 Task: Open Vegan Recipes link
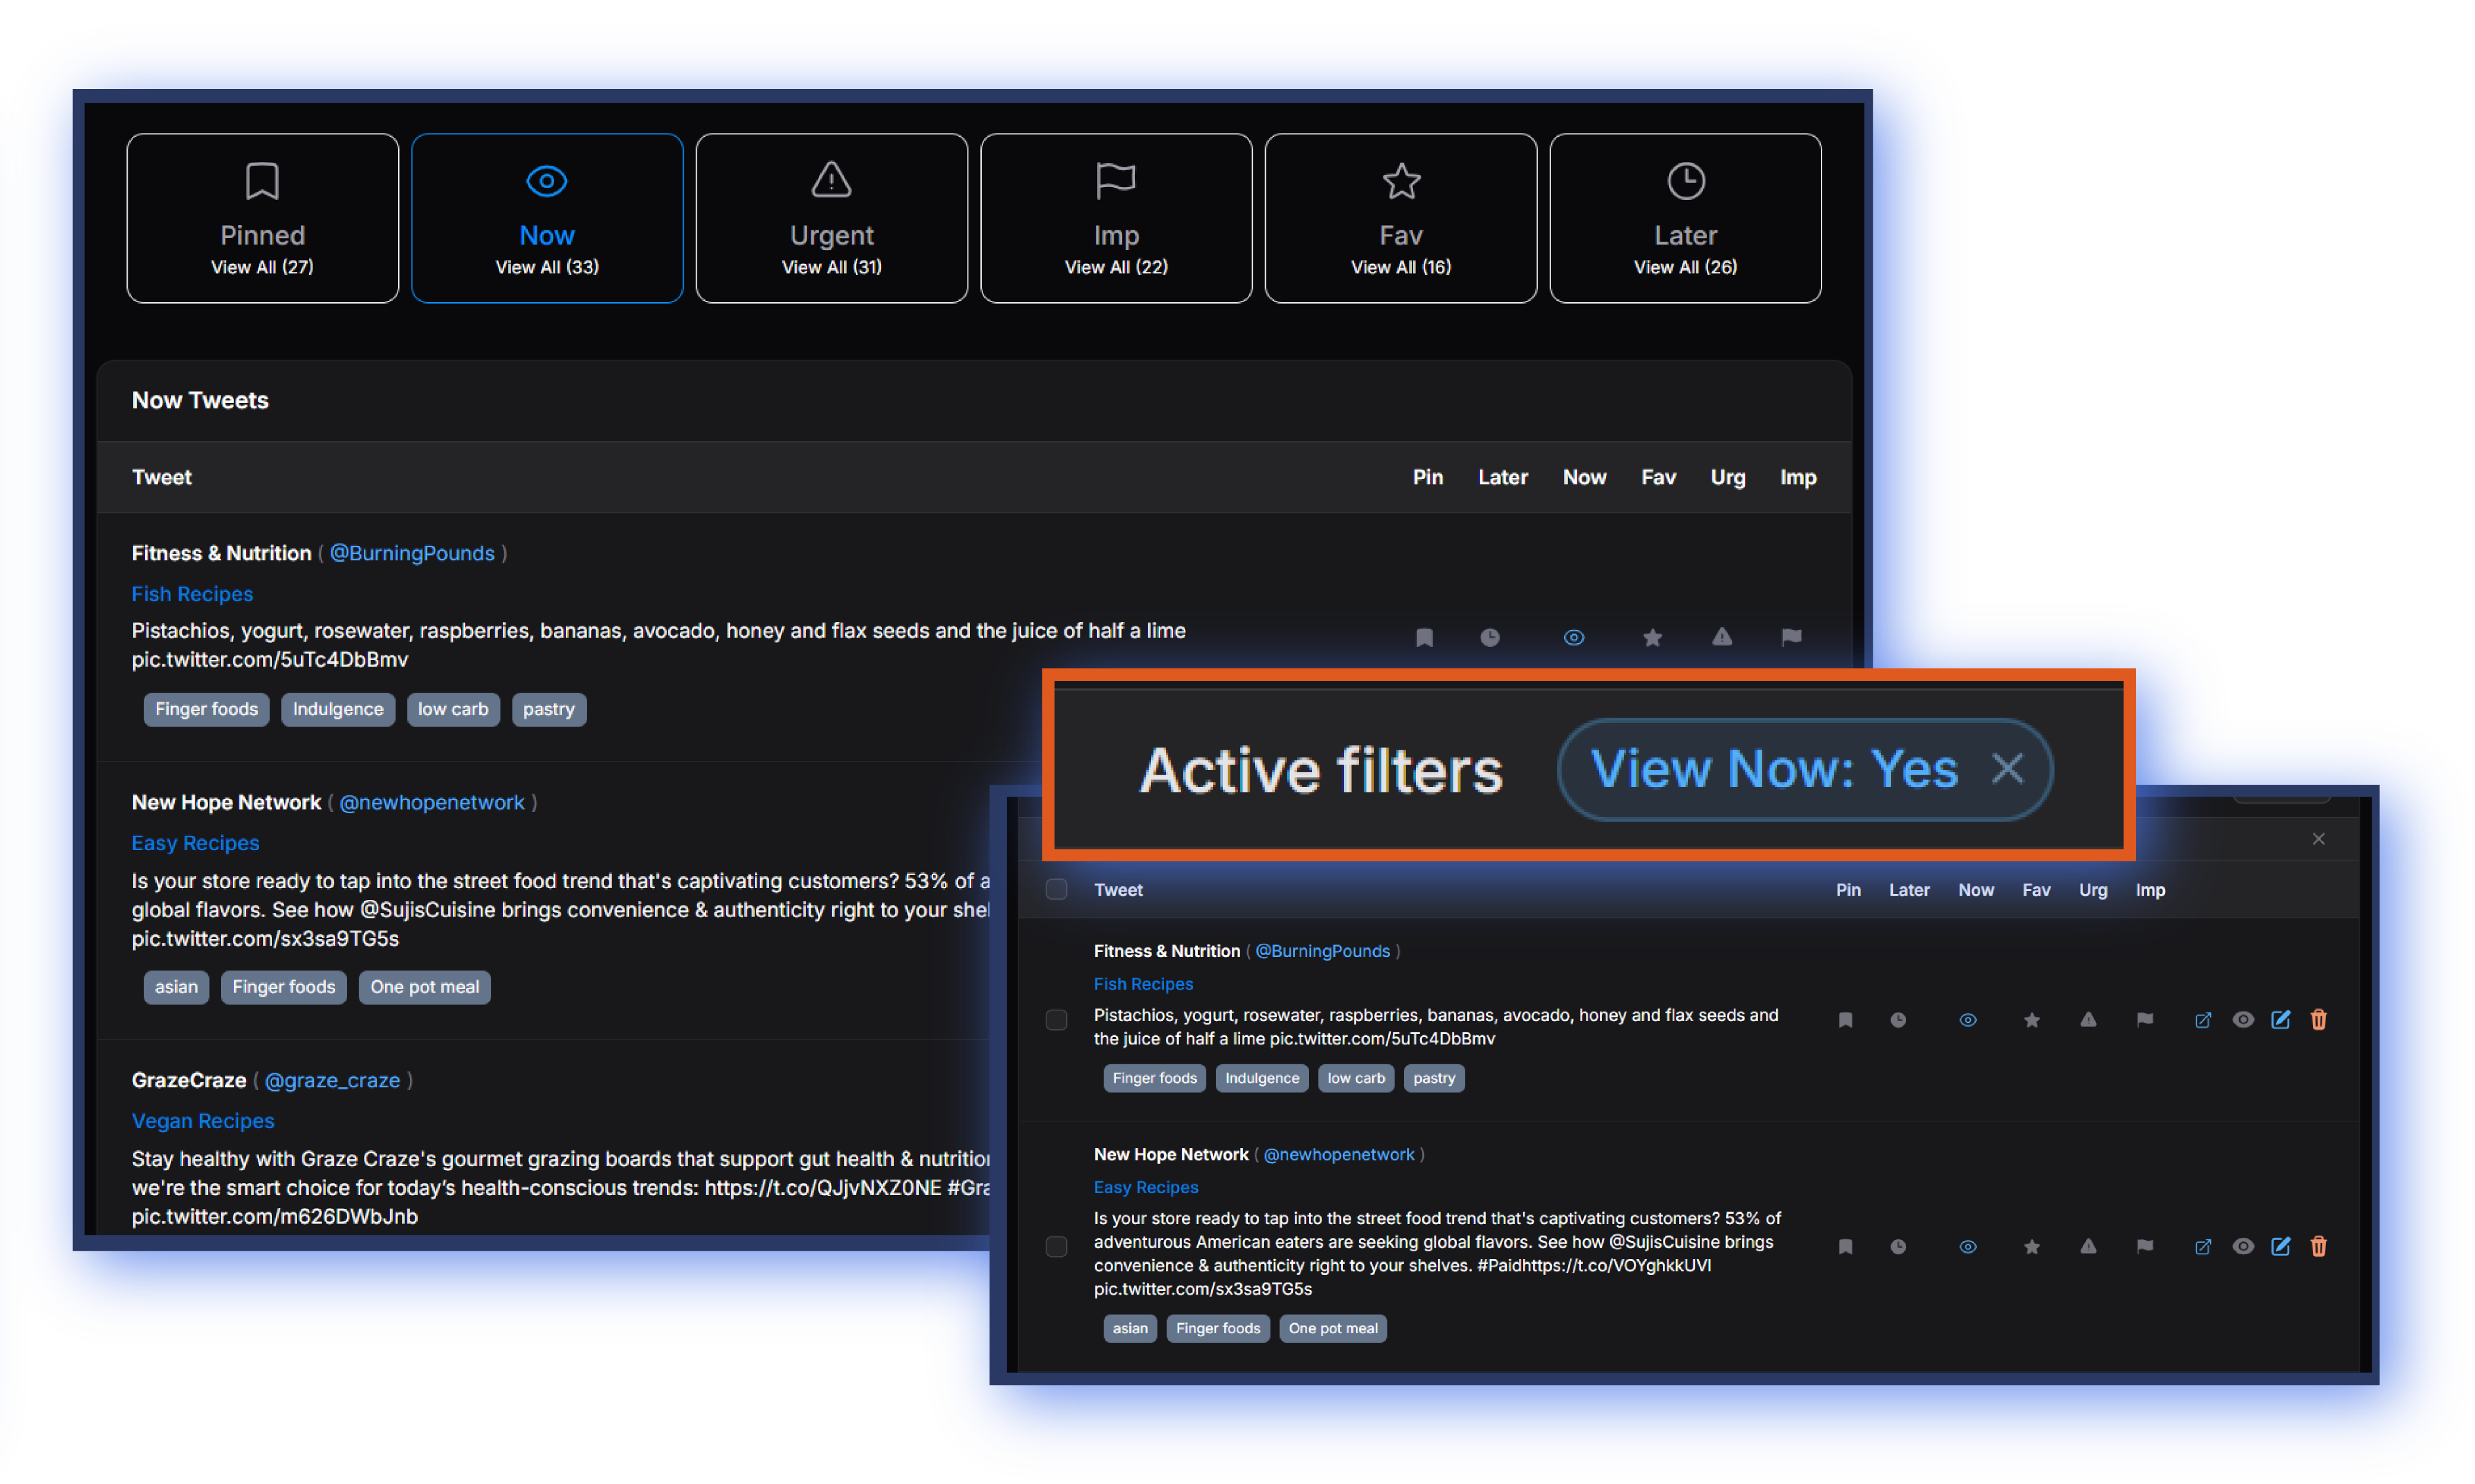(x=203, y=1121)
